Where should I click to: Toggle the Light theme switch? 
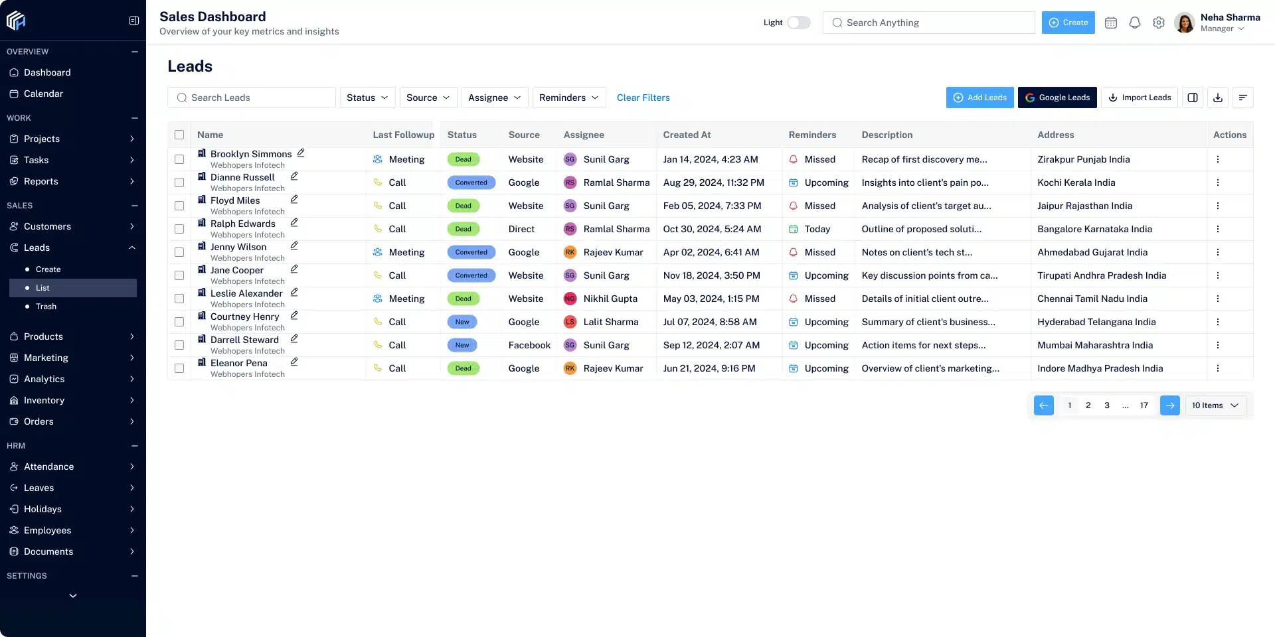[x=799, y=23]
